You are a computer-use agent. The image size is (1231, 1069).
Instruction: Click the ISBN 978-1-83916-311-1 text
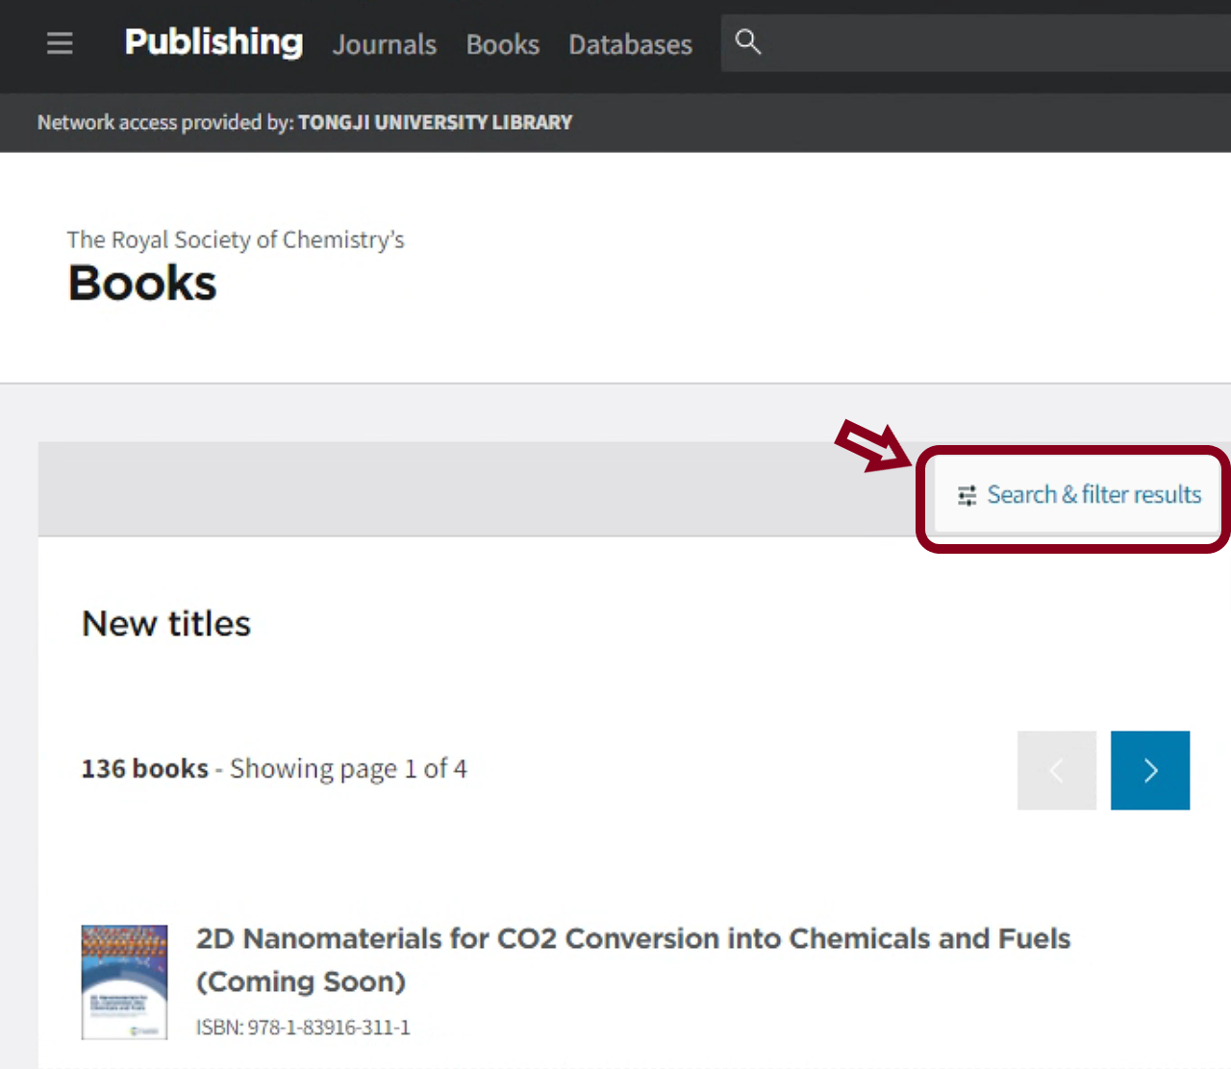coord(303,1028)
